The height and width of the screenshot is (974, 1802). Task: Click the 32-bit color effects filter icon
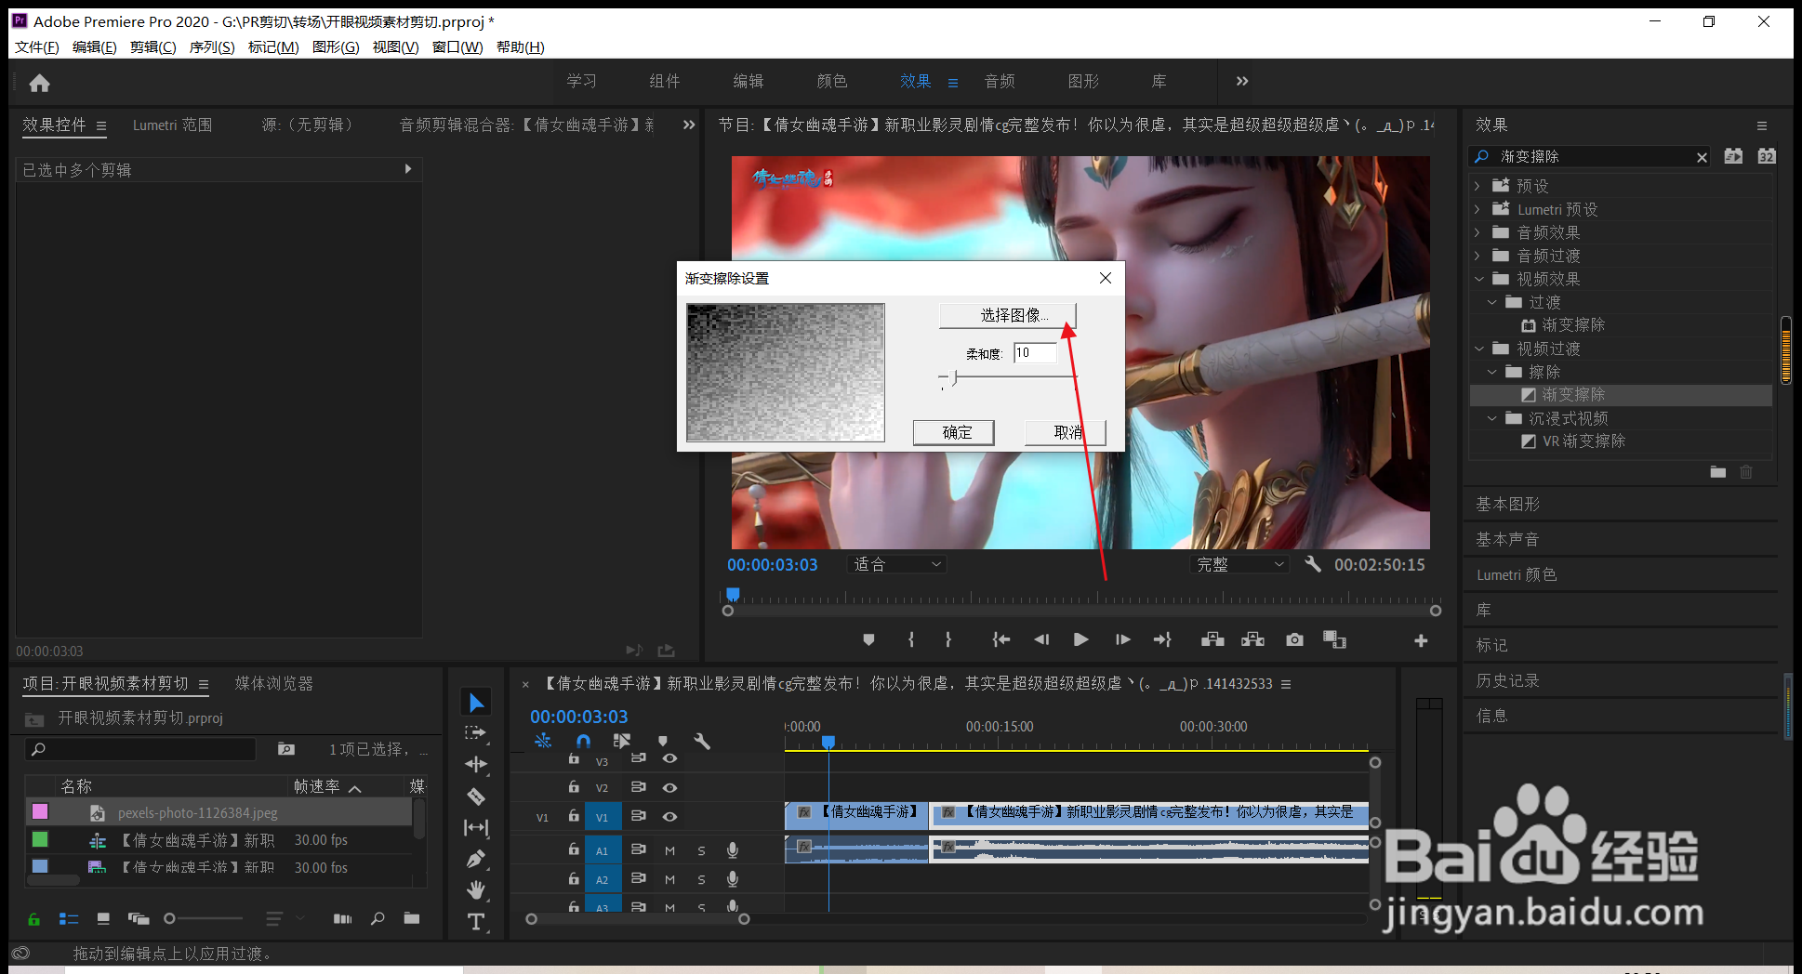point(1767,156)
